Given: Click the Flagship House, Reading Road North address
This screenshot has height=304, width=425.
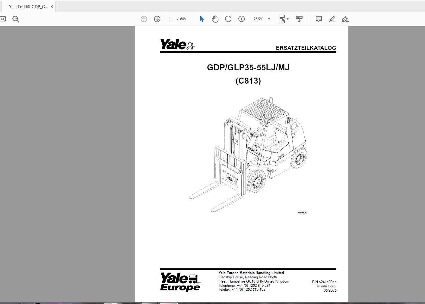Looking at the screenshot, I should coord(248,277).
